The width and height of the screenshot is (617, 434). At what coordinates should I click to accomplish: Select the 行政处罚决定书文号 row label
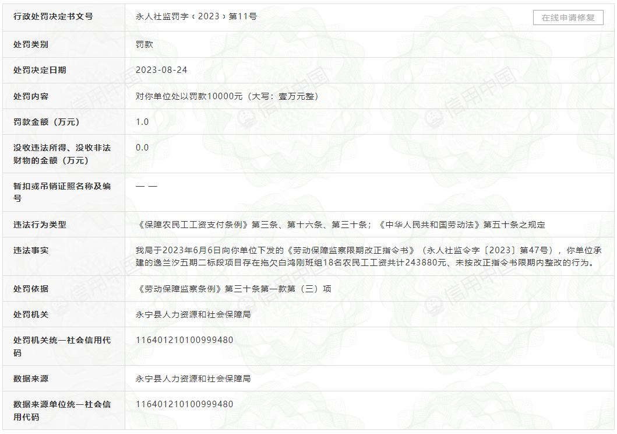click(x=53, y=17)
